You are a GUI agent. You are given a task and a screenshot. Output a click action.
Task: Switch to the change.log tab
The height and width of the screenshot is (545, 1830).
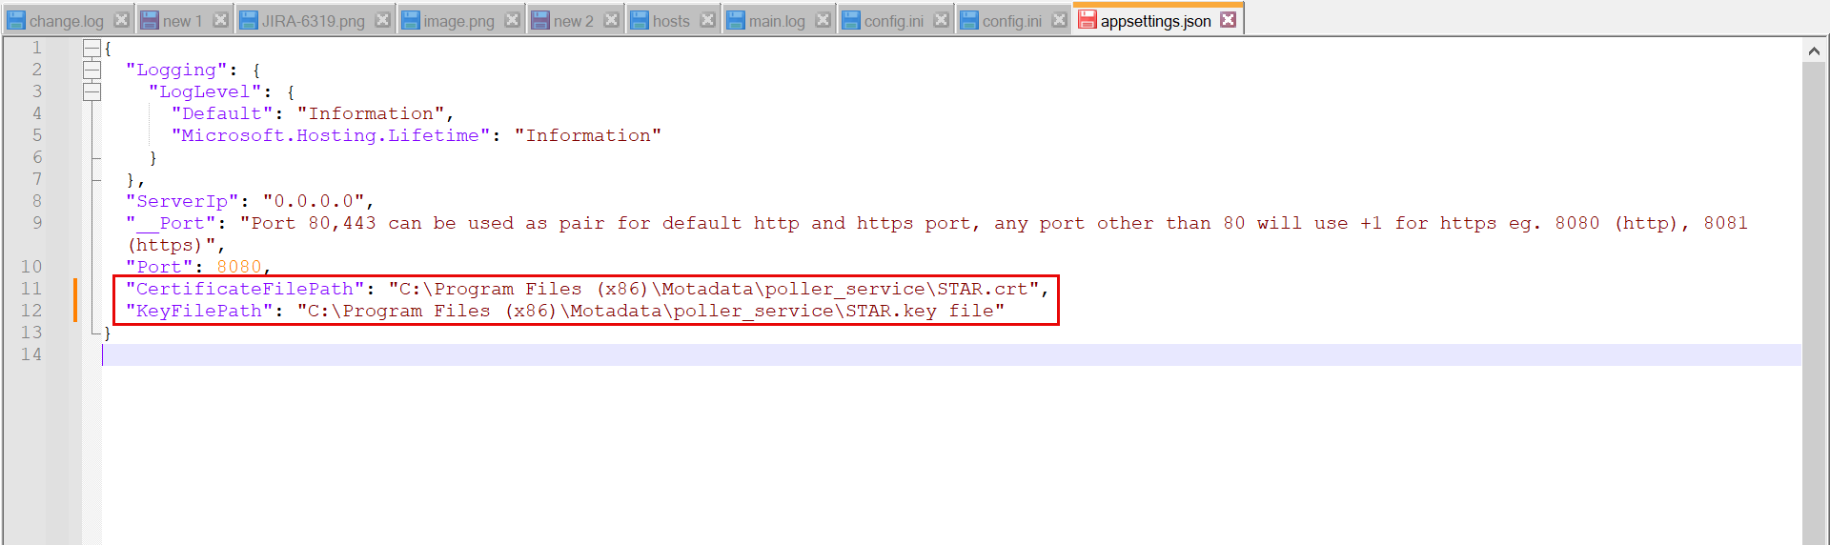66,21
